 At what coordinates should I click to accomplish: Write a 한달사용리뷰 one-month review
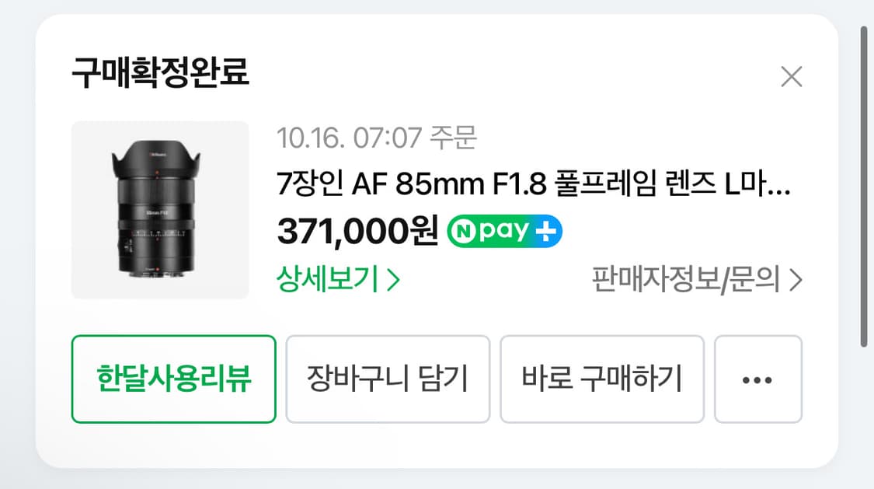(x=173, y=379)
